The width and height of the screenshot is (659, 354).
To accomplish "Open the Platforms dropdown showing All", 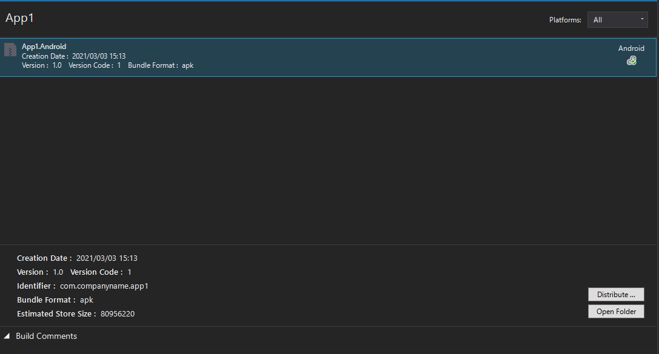I will coord(617,20).
